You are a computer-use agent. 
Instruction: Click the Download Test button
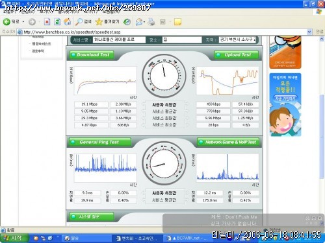click(92, 55)
